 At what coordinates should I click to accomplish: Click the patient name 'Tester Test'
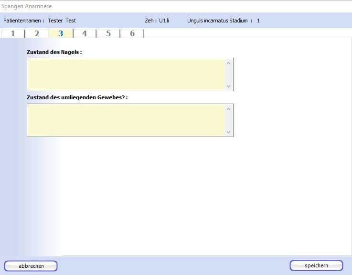click(62, 21)
